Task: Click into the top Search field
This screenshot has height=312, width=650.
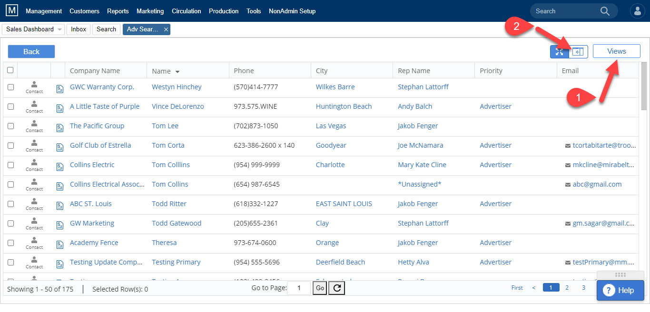Action: [565, 11]
